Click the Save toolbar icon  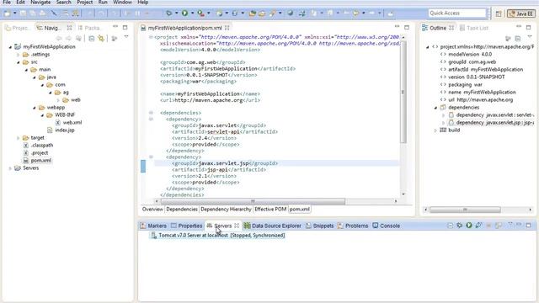[23, 13]
